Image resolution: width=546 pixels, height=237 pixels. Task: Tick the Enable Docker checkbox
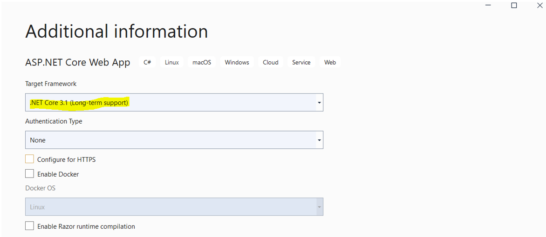click(30, 174)
